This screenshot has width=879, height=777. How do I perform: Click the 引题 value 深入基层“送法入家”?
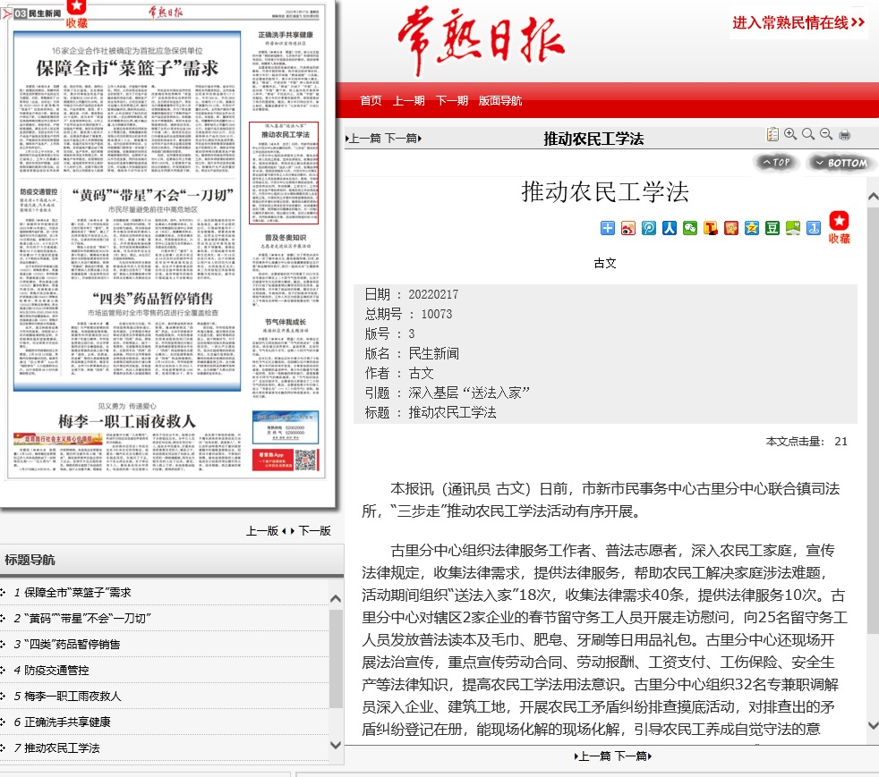[469, 393]
